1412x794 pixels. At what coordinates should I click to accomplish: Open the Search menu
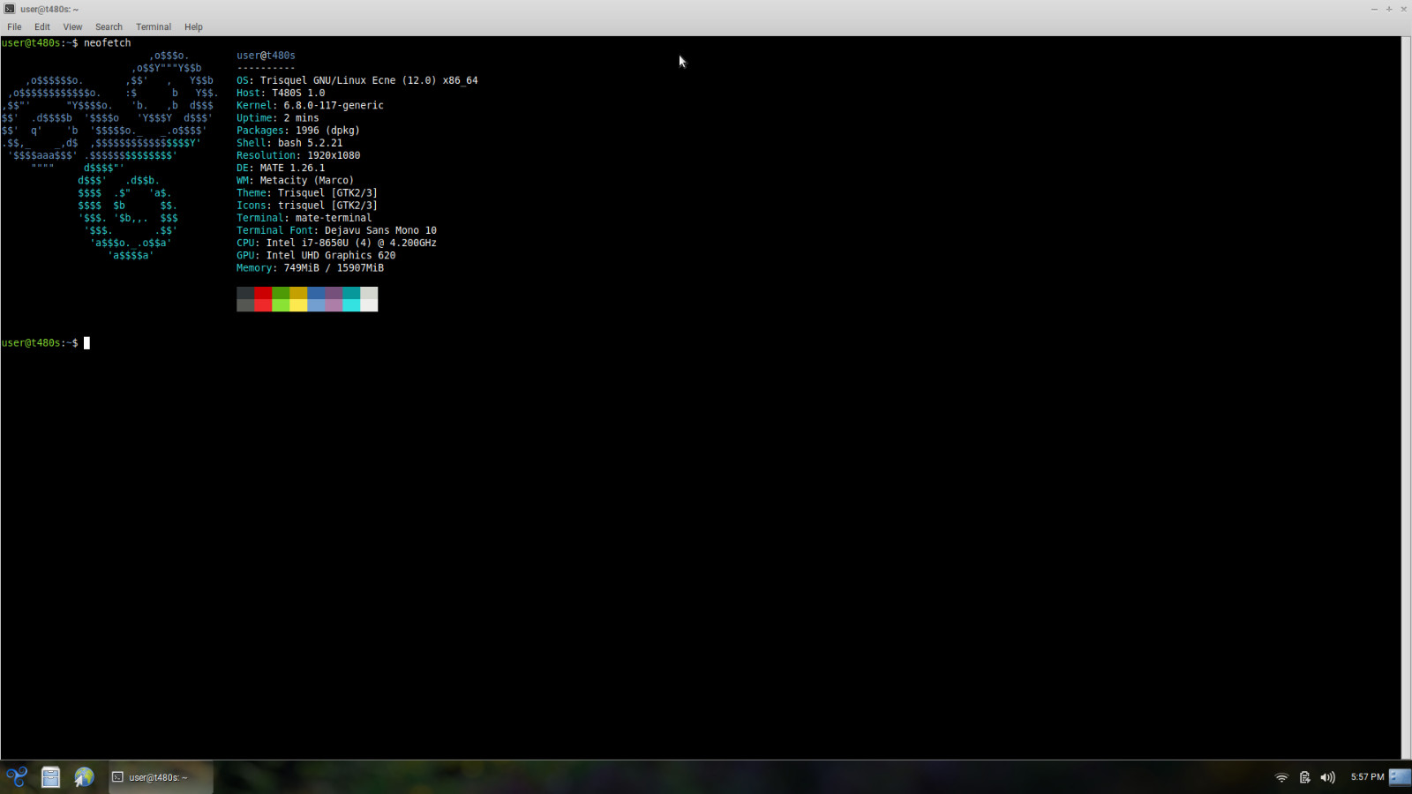109,26
